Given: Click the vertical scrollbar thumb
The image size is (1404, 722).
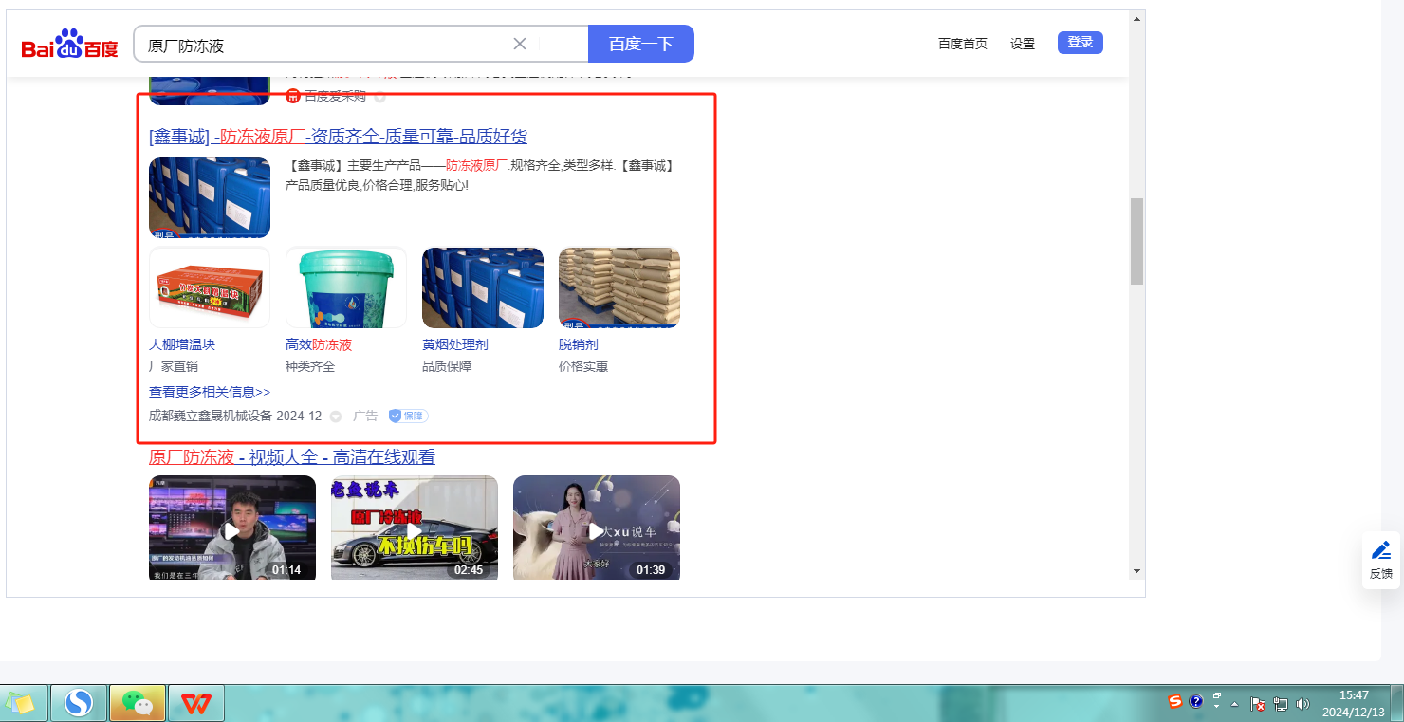Looking at the screenshot, I should coord(1136,241).
